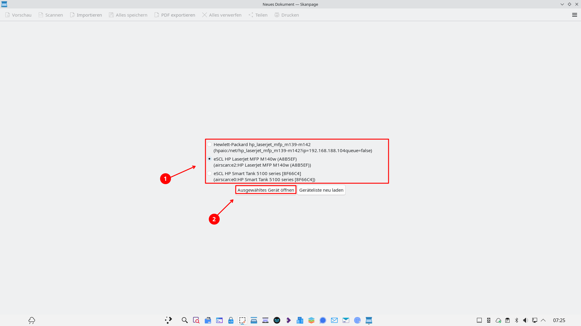Image resolution: width=581 pixels, height=326 pixels.
Task: Click Geräteliste neu laden button
Action: 321,190
